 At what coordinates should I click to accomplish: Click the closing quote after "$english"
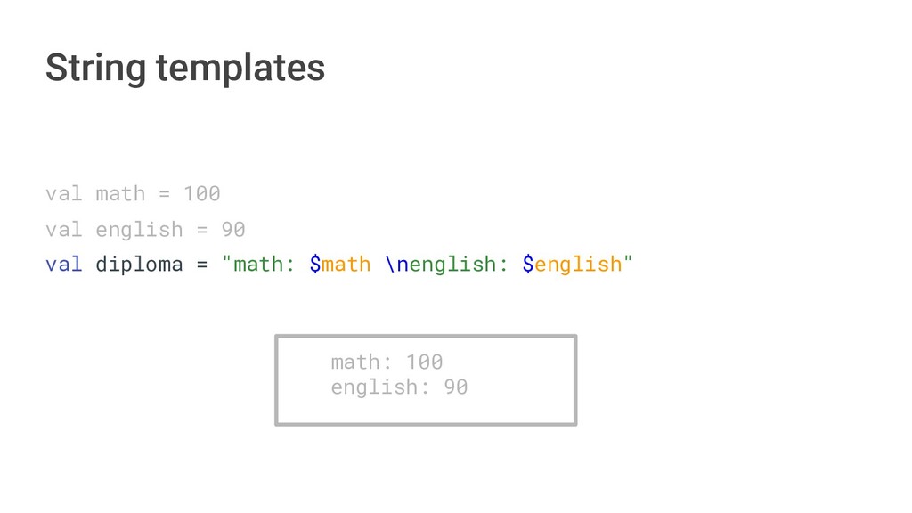(x=629, y=263)
